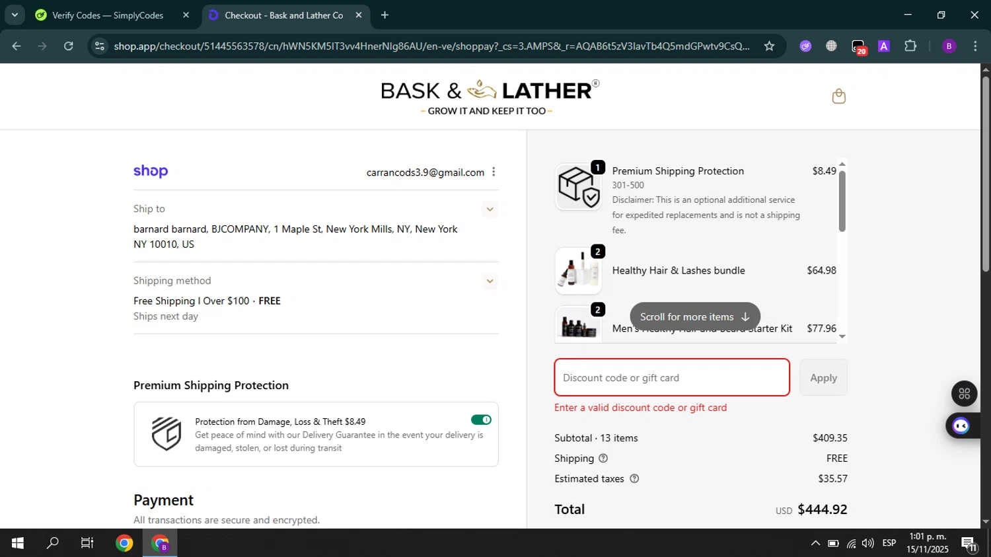Click the $444.92 total amount
Image resolution: width=991 pixels, height=557 pixels.
point(823,509)
